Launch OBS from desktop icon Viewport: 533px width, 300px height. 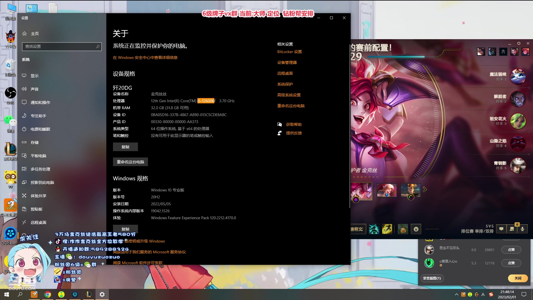point(11,96)
